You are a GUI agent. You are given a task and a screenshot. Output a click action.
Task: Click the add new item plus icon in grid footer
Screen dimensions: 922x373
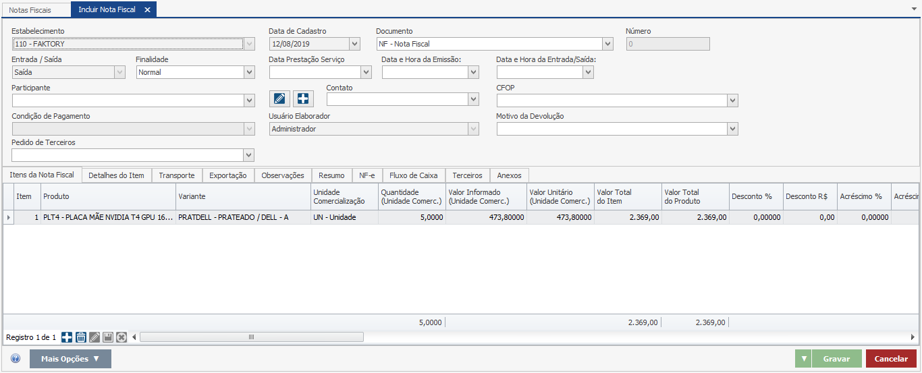pyautogui.click(x=67, y=337)
